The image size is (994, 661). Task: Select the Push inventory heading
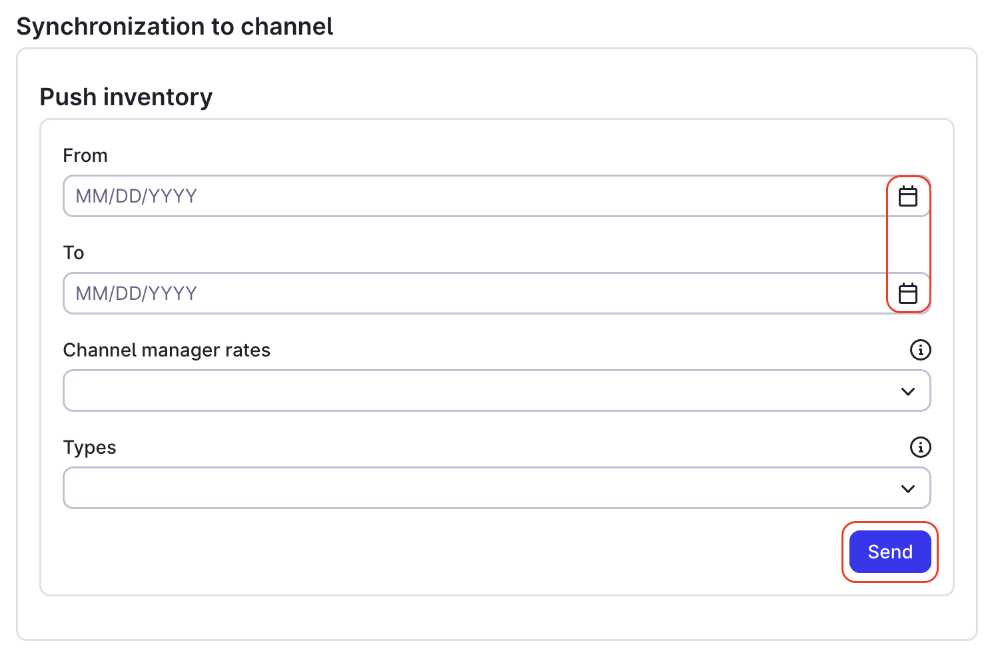pos(126,97)
